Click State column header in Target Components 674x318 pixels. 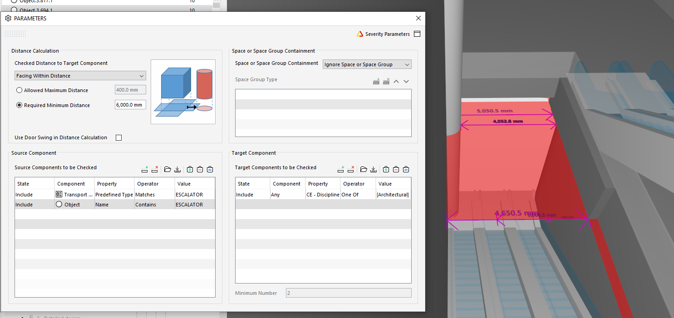(253, 184)
